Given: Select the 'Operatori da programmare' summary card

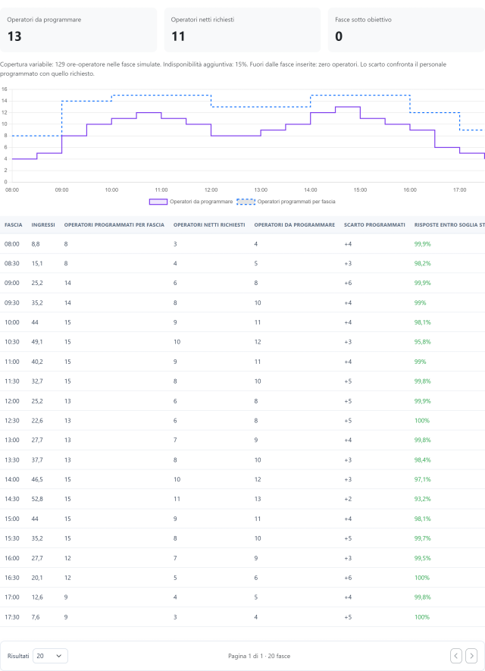Looking at the screenshot, I should 78,30.
